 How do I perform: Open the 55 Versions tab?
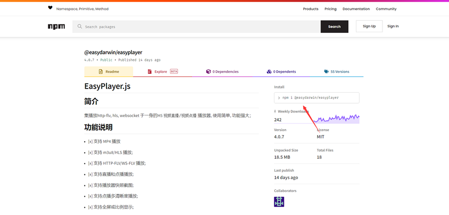pos(337,72)
